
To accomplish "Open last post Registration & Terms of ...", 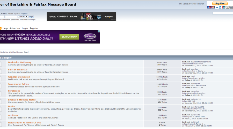I will (x=195, y=124).
